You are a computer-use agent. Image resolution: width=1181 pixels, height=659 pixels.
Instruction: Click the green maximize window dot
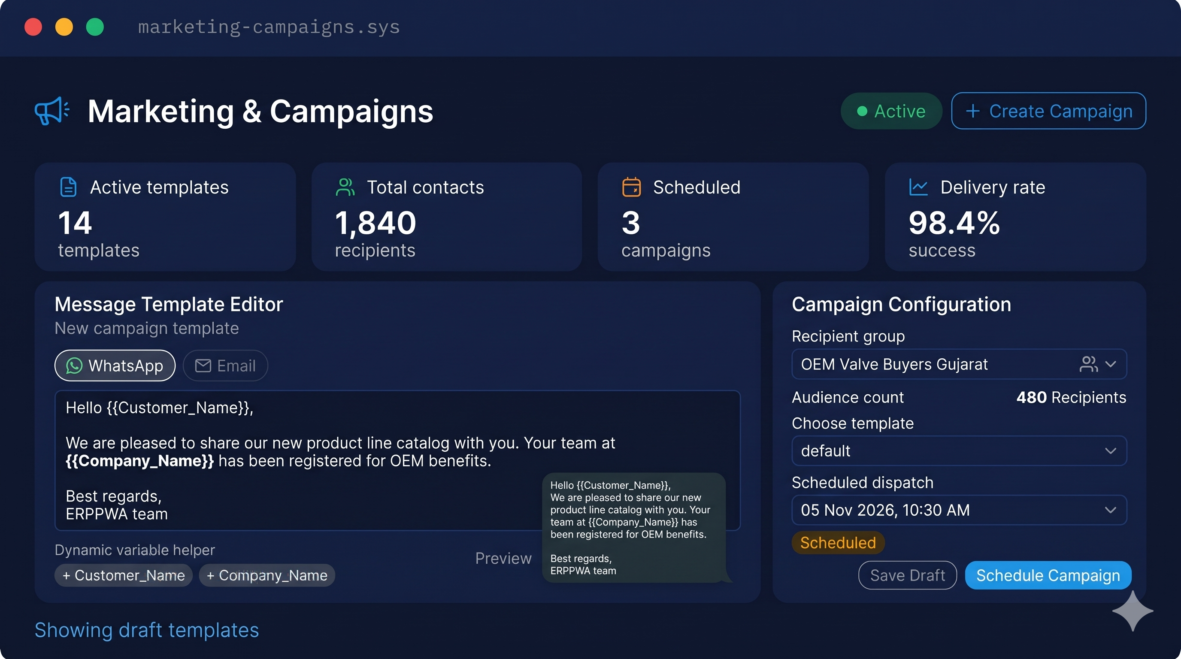tap(95, 27)
